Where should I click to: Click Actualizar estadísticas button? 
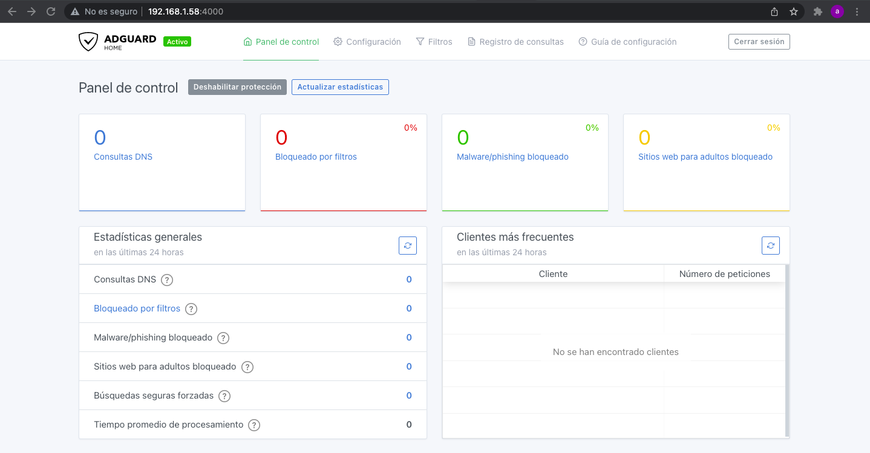click(x=340, y=87)
